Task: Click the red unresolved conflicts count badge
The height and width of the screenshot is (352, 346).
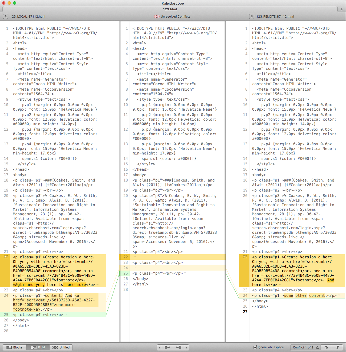Action: pyautogui.click(x=157, y=17)
